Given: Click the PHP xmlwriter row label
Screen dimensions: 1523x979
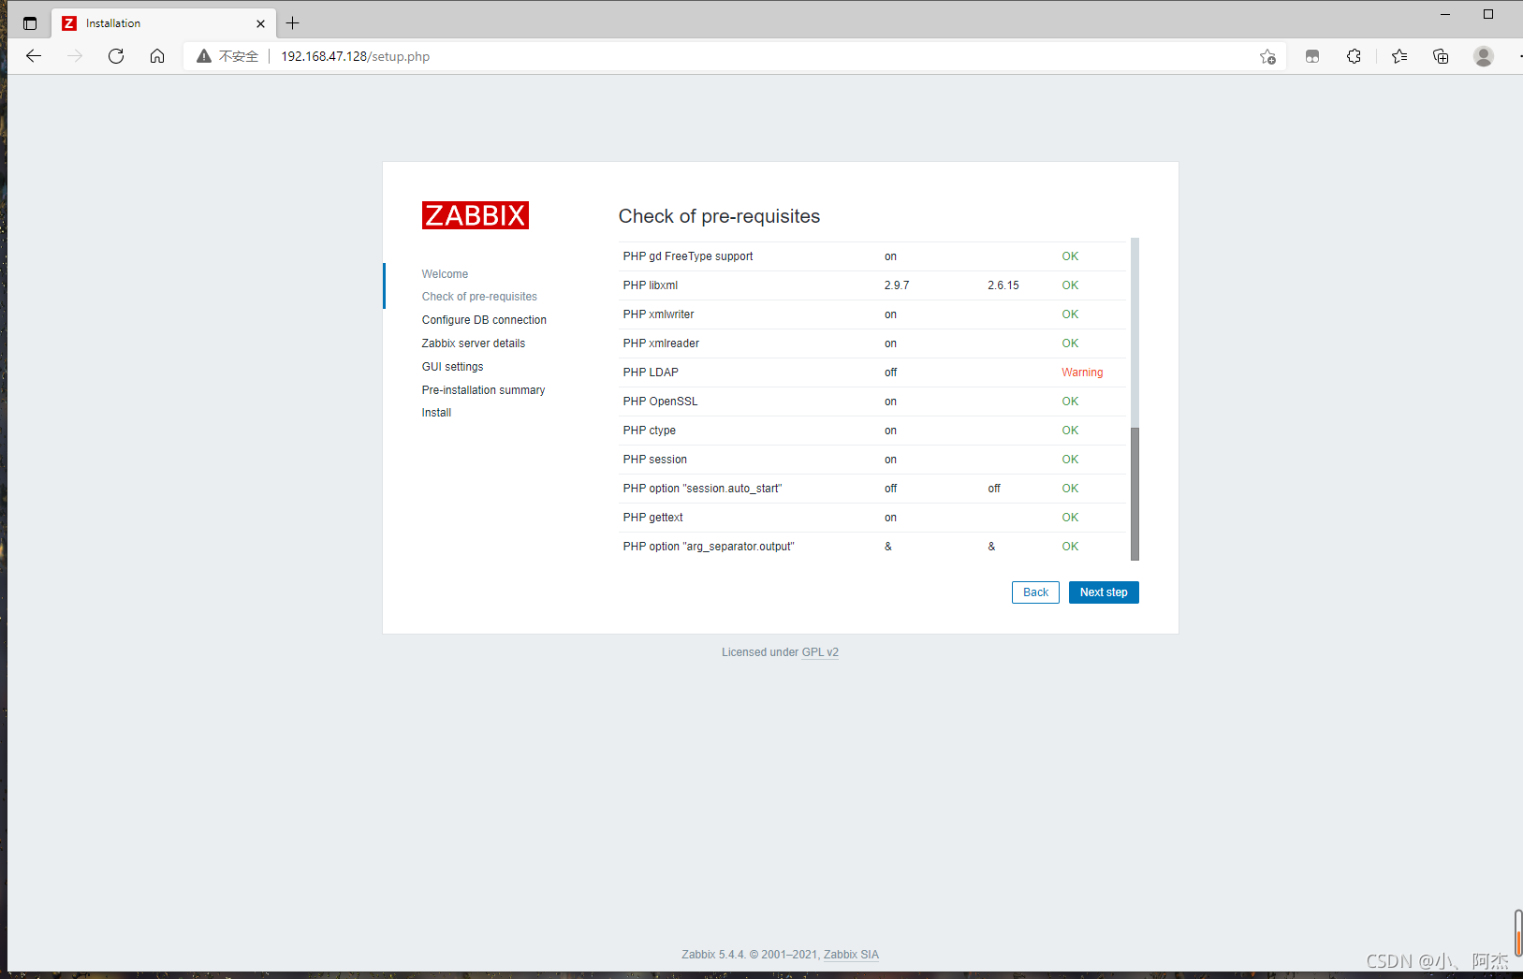Looking at the screenshot, I should 658,314.
